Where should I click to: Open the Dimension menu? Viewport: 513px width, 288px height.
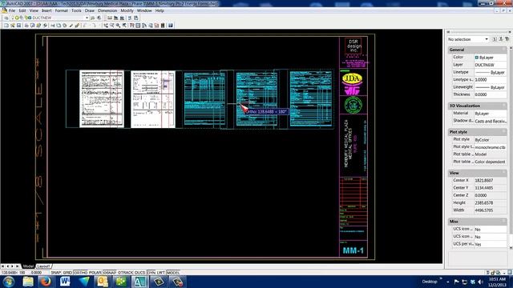tap(107, 10)
